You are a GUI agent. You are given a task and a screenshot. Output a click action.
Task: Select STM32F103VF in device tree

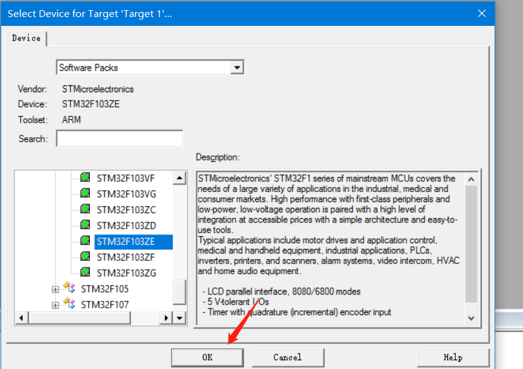pos(126,178)
